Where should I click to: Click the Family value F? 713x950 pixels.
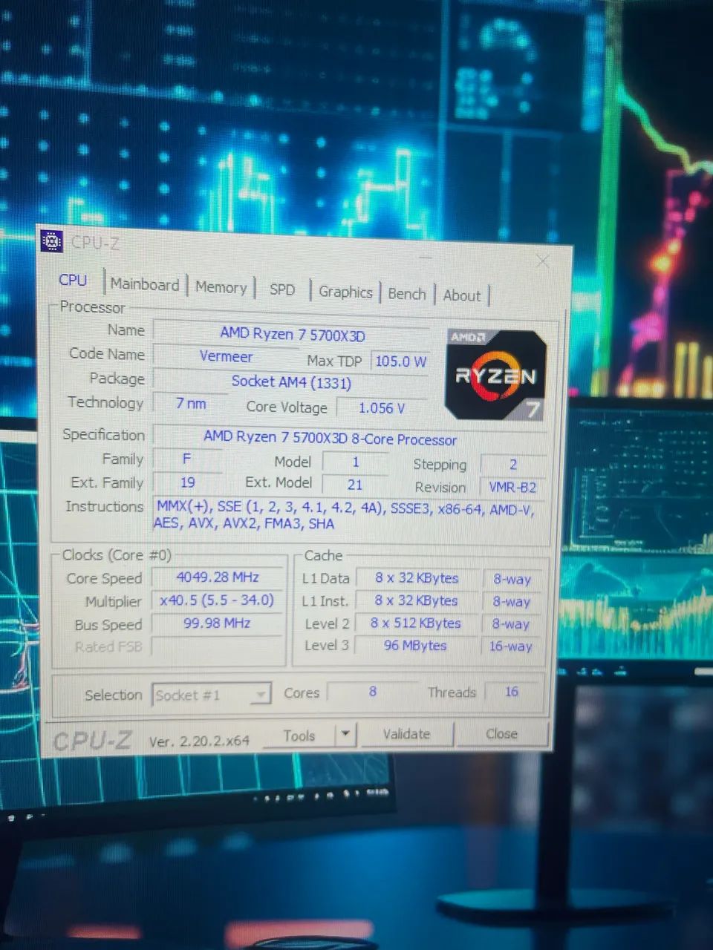click(186, 459)
